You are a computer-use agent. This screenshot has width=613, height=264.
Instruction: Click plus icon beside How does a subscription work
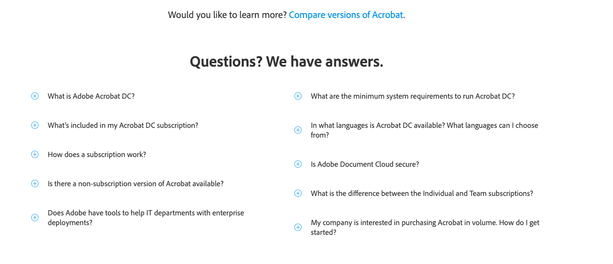pos(35,155)
